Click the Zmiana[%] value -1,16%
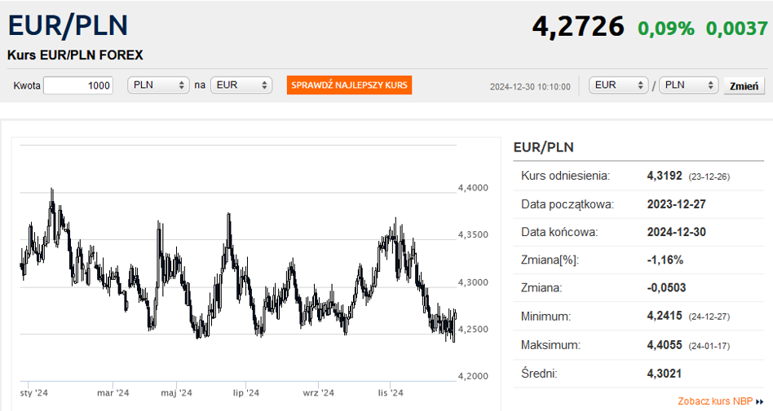Image resolution: width=773 pixels, height=411 pixels. click(665, 260)
